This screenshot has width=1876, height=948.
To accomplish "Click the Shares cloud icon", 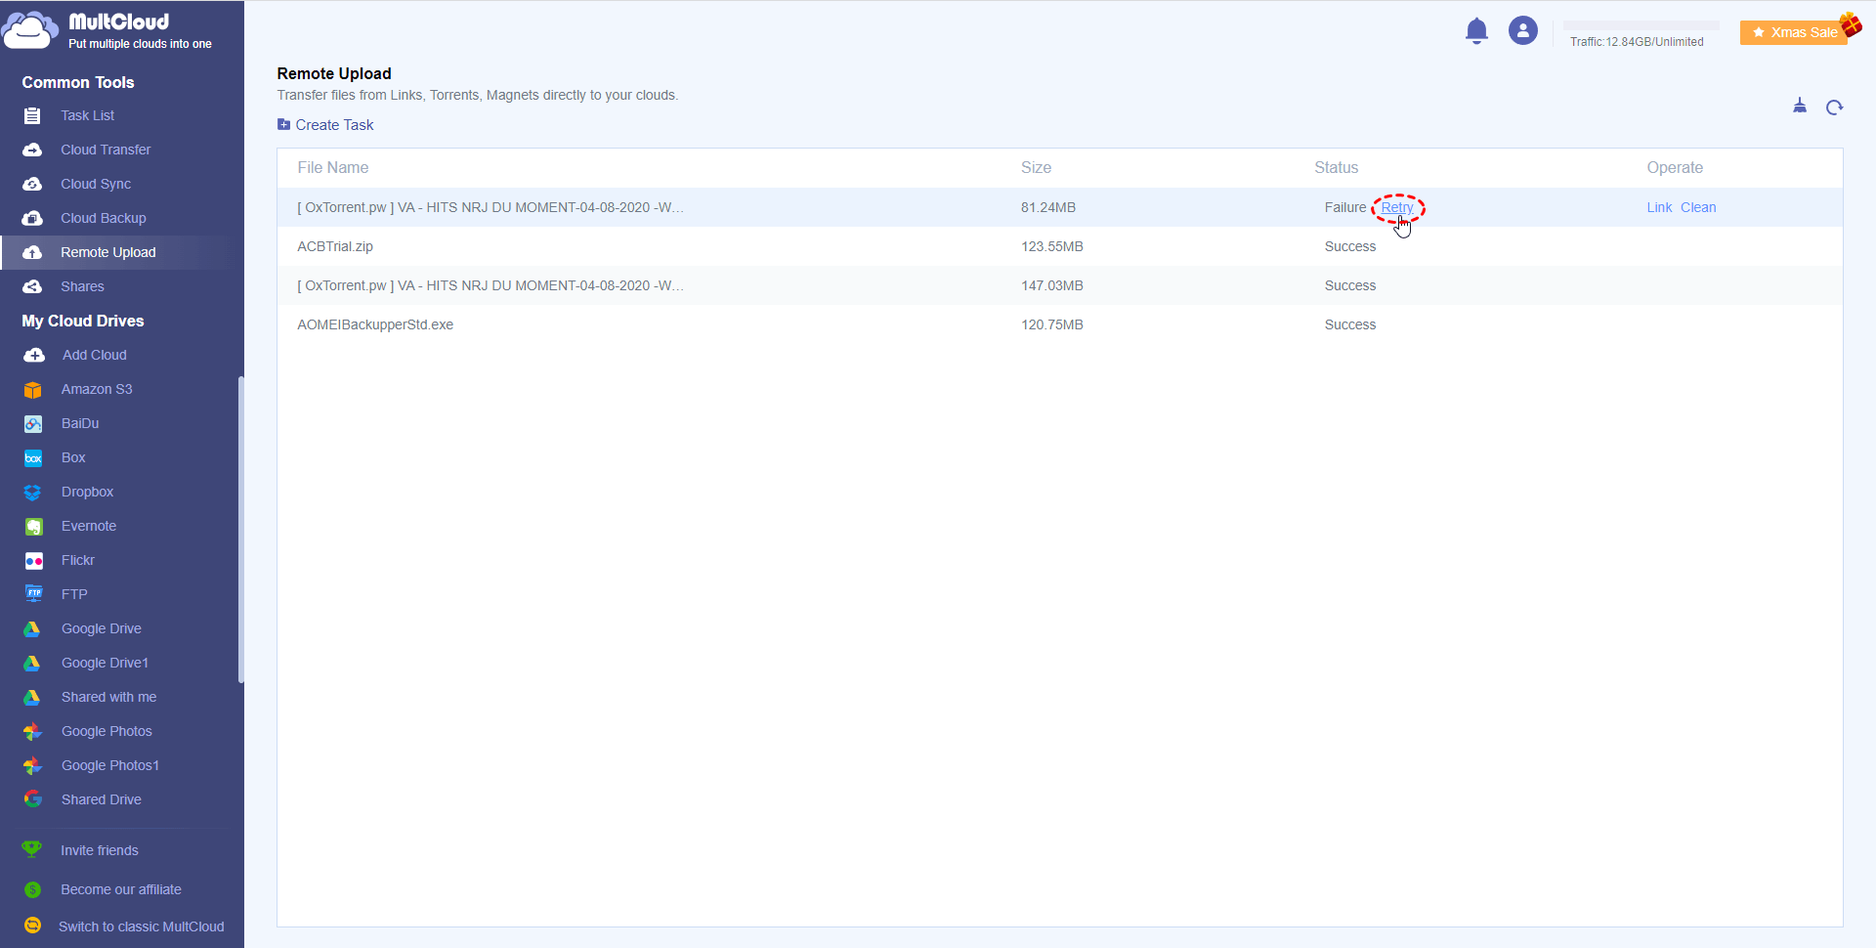I will (32, 287).
